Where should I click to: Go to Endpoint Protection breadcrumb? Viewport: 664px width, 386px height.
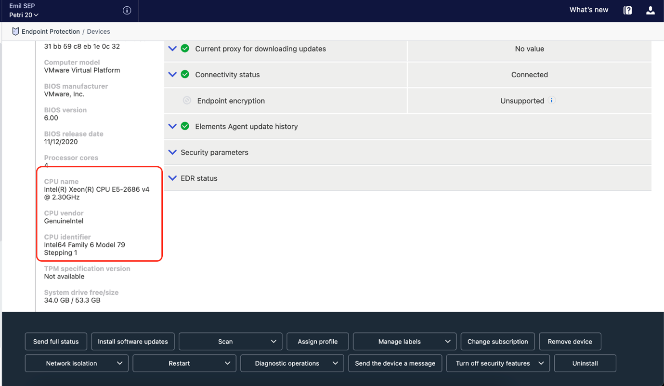(x=51, y=31)
